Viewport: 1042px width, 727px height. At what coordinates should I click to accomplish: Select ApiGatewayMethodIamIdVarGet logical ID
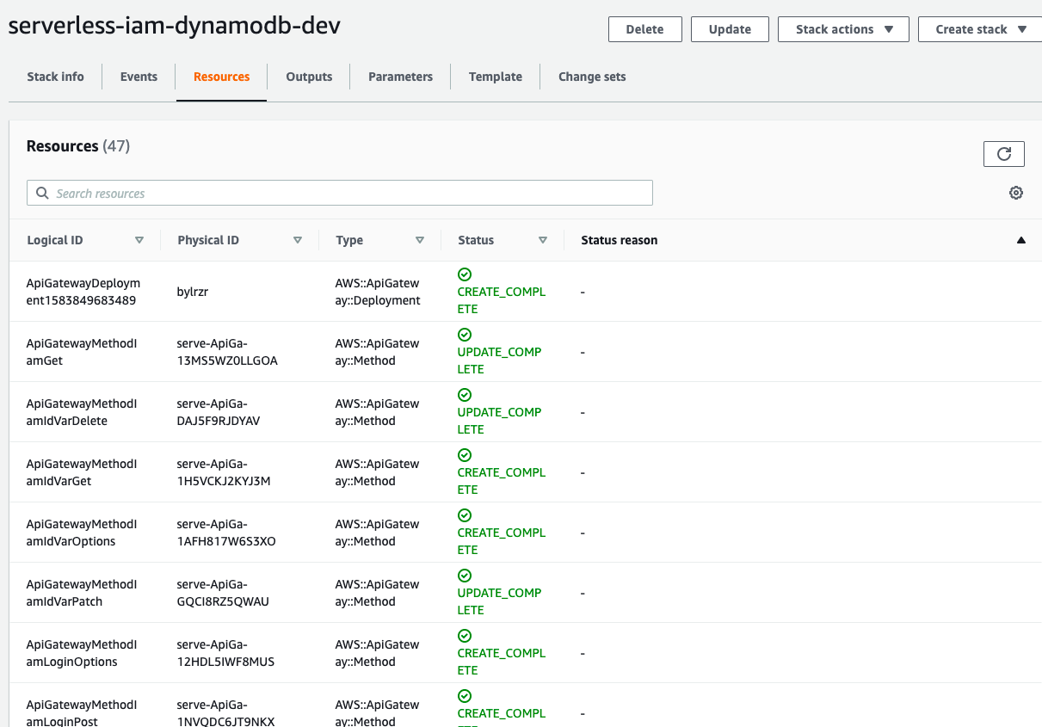pos(82,472)
